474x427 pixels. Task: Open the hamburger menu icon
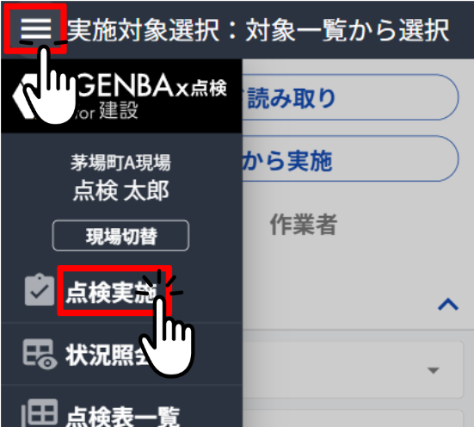[35, 28]
